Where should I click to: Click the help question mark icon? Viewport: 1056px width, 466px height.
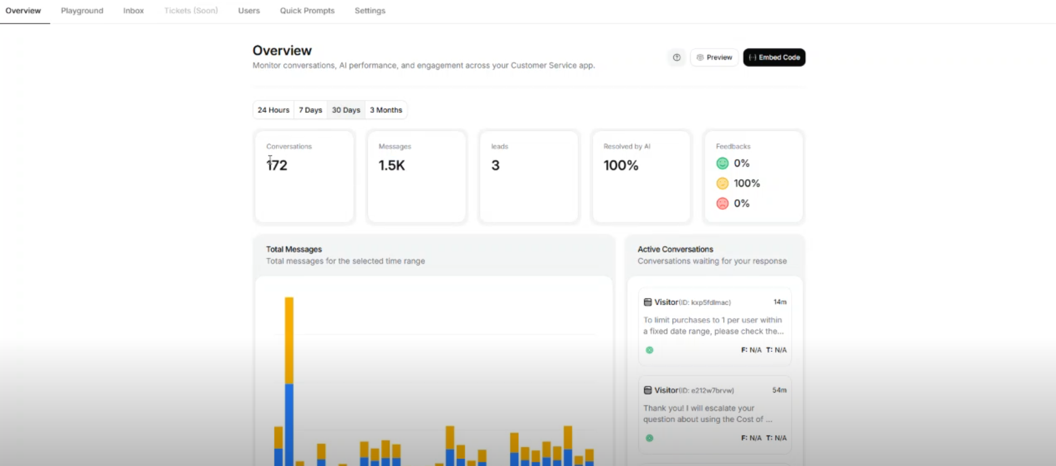pyautogui.click(x=676, y=57)
